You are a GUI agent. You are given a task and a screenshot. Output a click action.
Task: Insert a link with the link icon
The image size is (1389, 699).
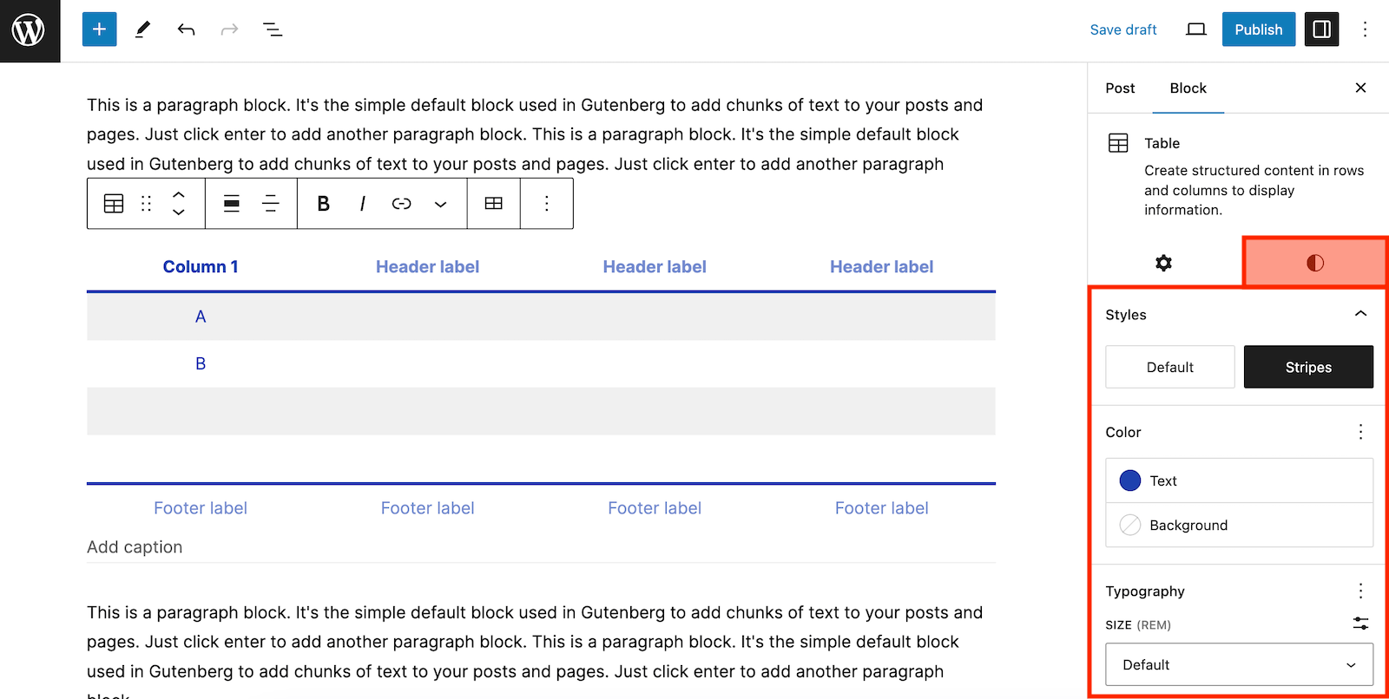tap(401, 203)
